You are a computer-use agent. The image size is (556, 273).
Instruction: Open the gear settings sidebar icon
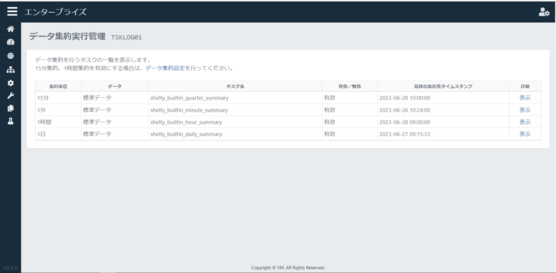click(11, 83)
